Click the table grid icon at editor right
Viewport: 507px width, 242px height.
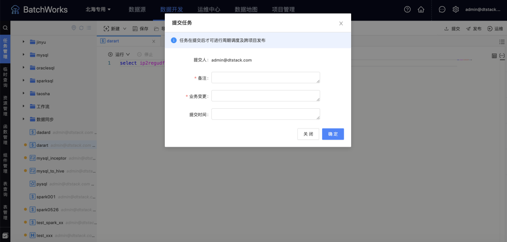point(494,56)
